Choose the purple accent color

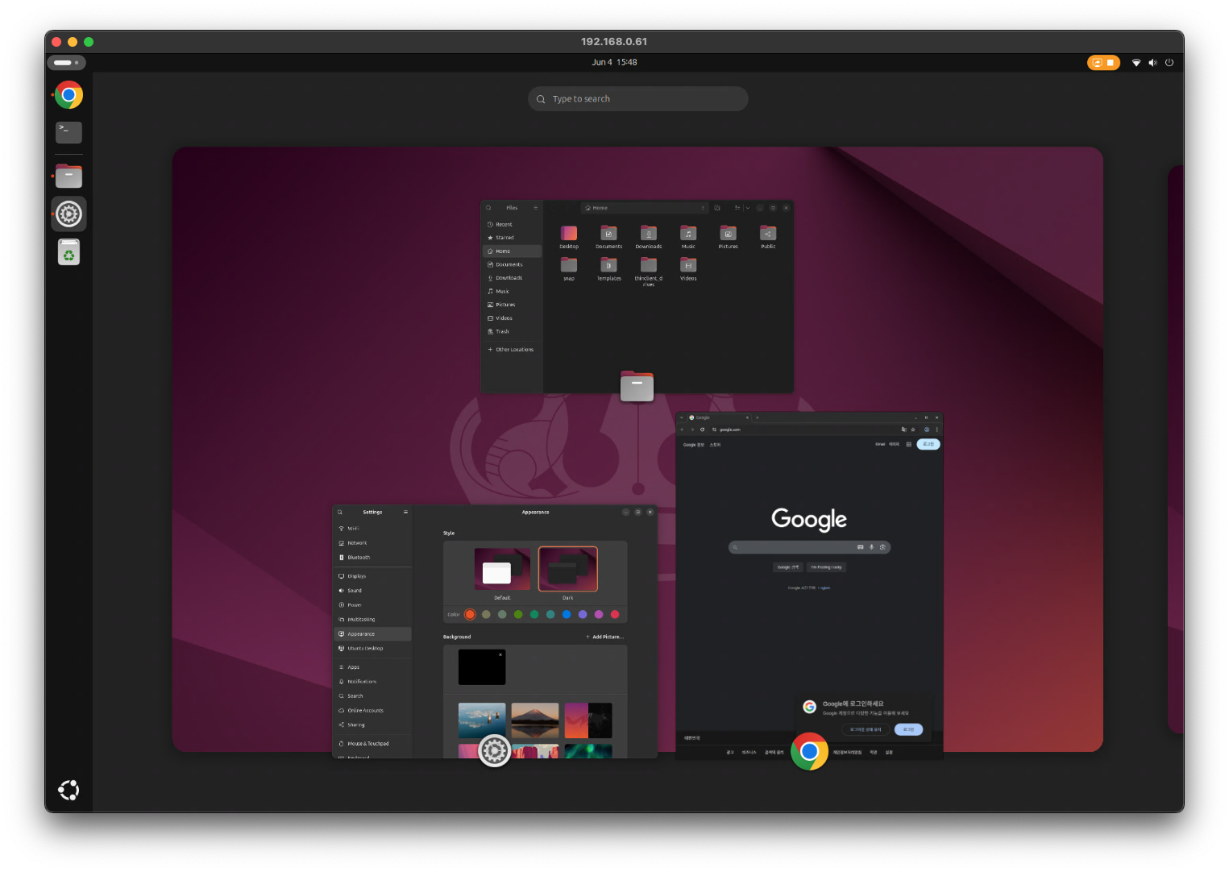[583, 614]
